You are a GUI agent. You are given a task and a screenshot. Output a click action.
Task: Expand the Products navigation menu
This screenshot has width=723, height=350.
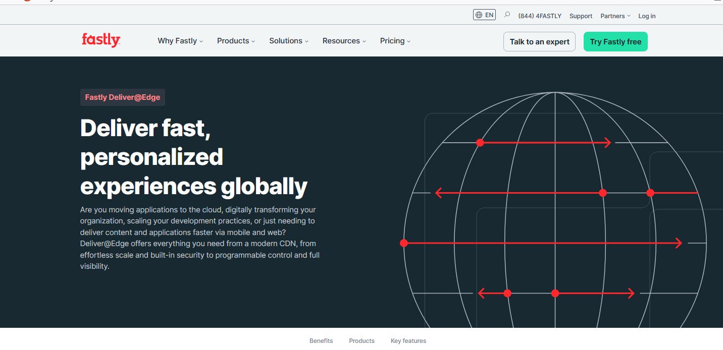click(x=236, y=41)
